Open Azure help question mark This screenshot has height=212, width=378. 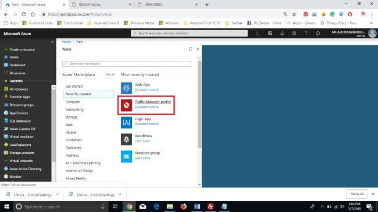306,34
